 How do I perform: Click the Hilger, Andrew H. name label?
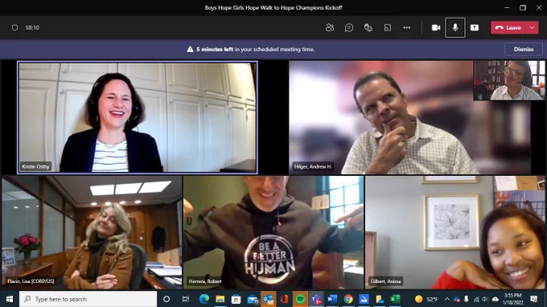313,166
